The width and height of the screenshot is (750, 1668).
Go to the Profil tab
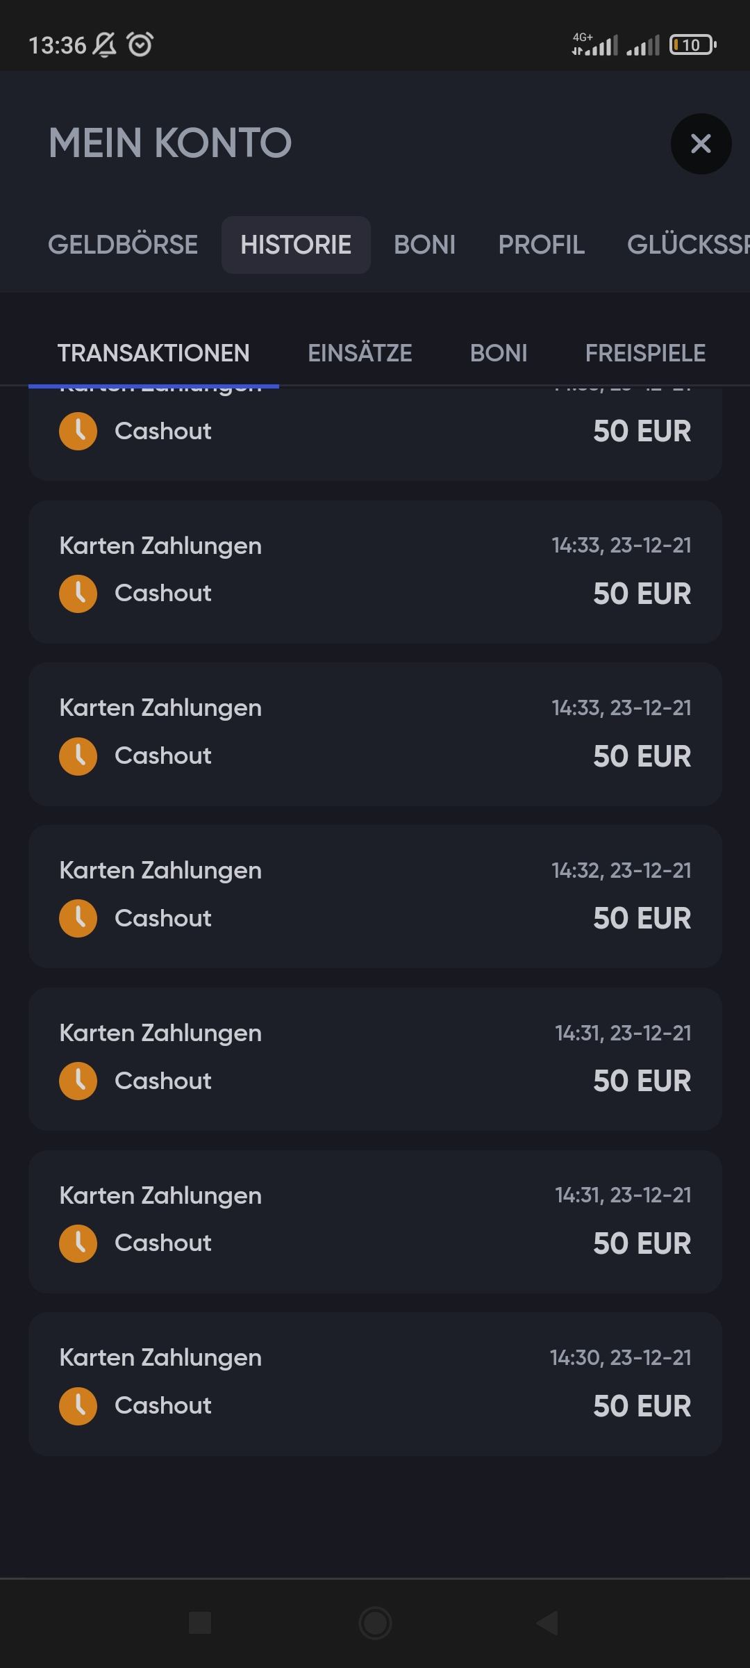tap(541, 245)
